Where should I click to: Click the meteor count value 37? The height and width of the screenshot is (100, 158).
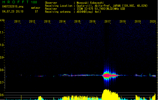click(36, 11)
